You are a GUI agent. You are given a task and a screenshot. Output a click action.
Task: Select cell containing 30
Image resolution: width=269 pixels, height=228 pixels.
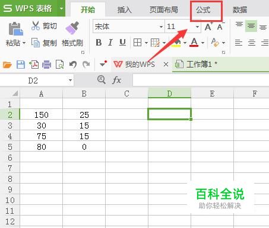[41, 126]
